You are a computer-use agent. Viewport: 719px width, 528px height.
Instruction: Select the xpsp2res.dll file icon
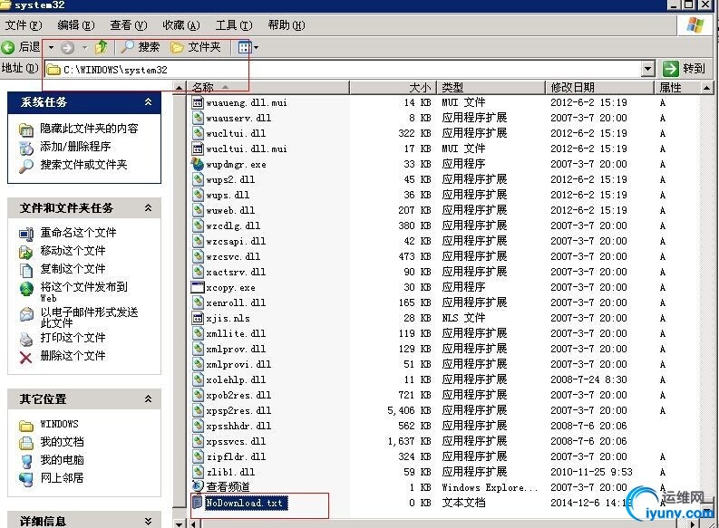coord(198,410)
